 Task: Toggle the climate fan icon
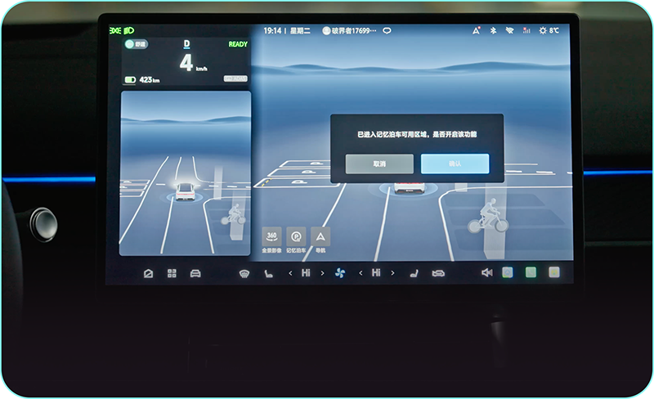(x=340, y=273)
